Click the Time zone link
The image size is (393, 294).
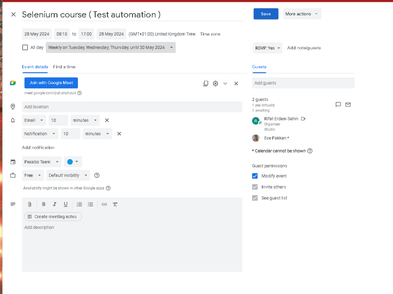(210, 34)
